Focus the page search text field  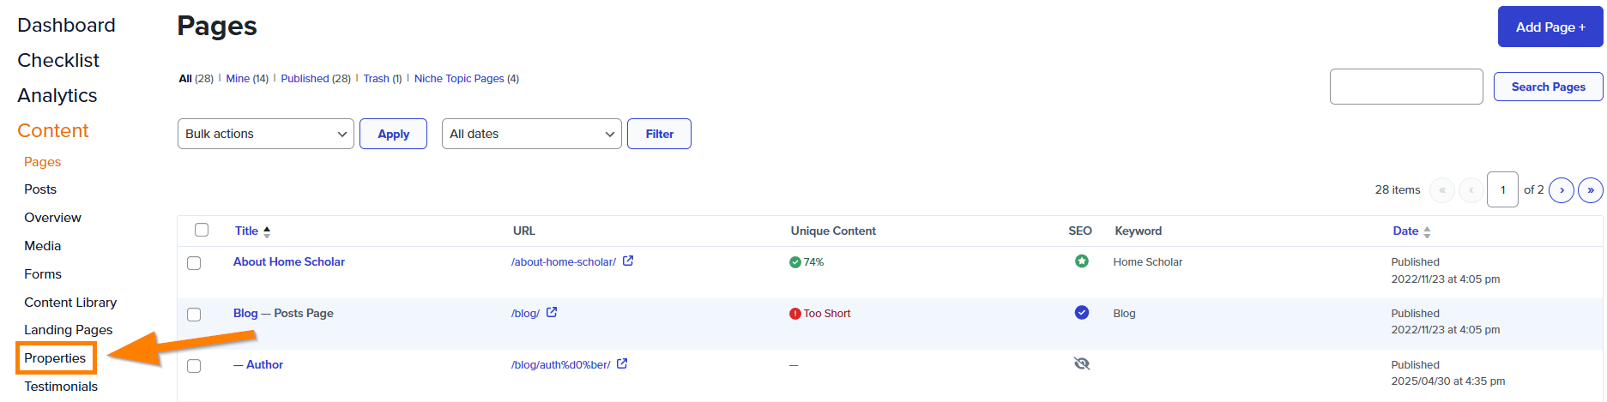click(1405, 87)
